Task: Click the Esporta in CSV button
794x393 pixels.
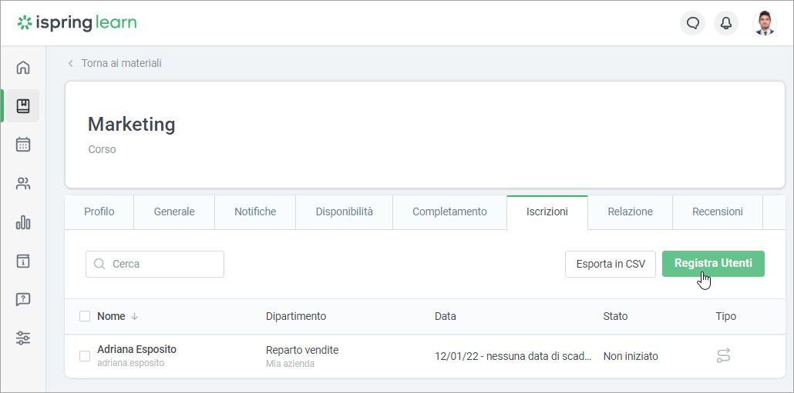Action: point(611,264)
